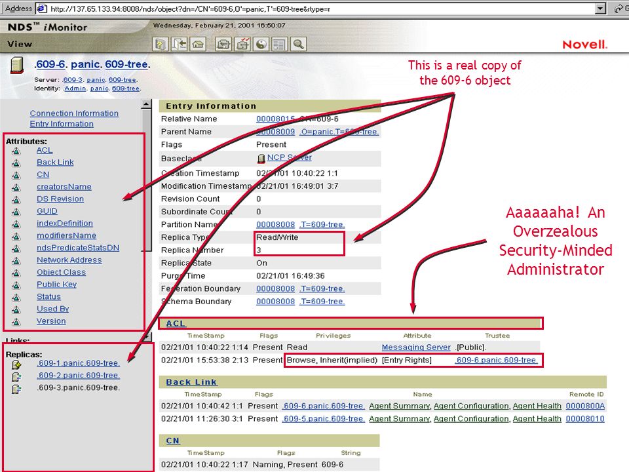Click the attribute icon next to Back Link
The image size is (629, 472).
(x=16, y=163)
